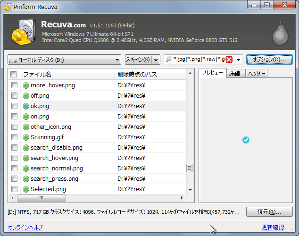
Task: Sort by ファイル名 column header
Action: click(x=67, y=75)
